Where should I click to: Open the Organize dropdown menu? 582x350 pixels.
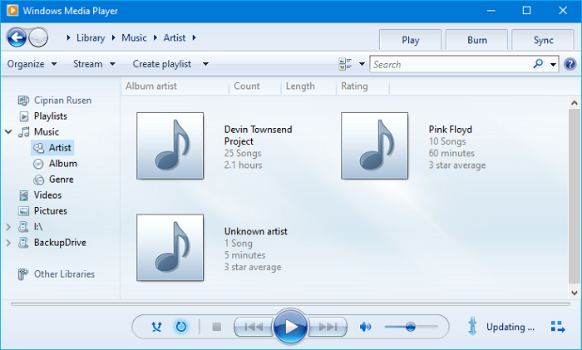point(32,64)
